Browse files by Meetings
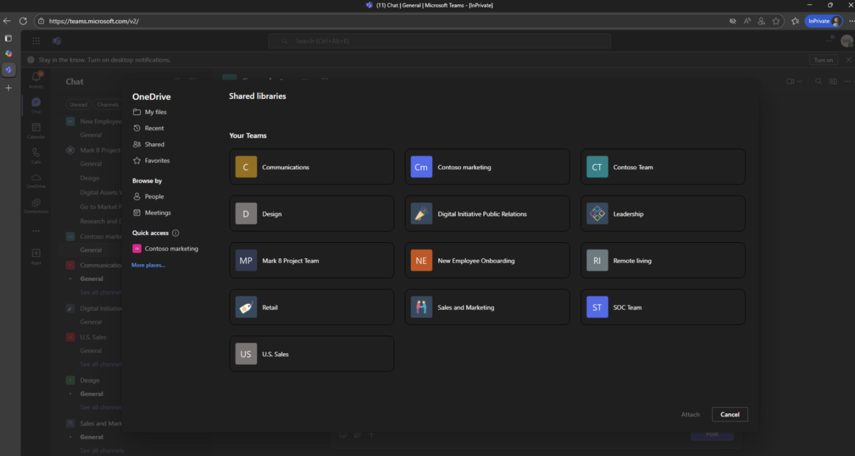The width and height of the screenshot is (855, 456). pos(152,212)
